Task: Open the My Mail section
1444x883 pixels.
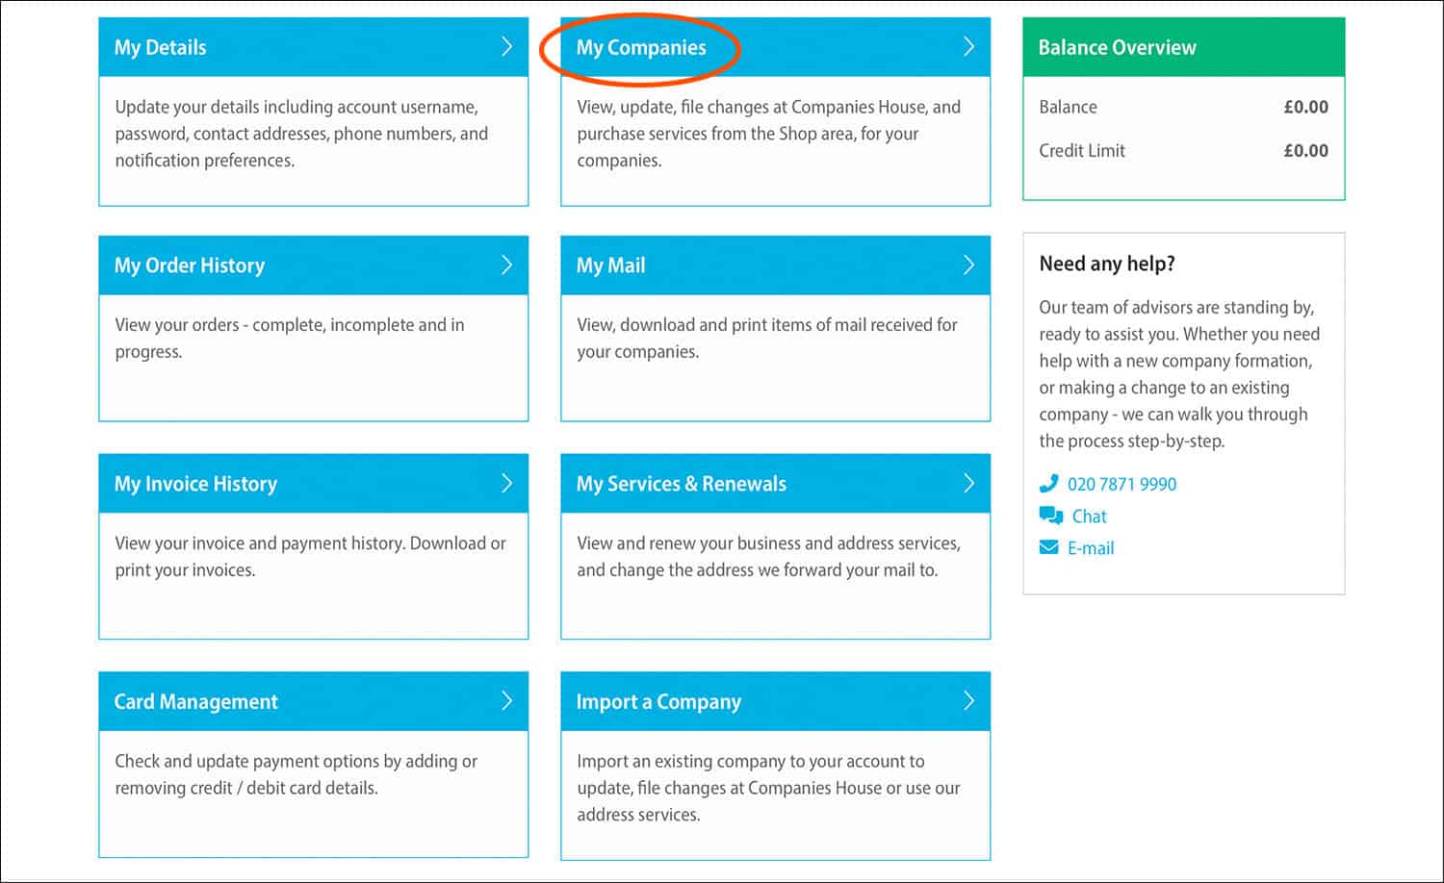Action: (609, 265)
